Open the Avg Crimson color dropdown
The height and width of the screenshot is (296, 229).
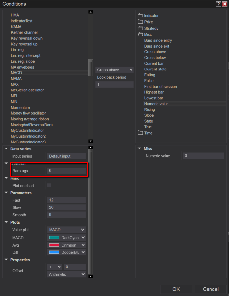coord(66,245)
